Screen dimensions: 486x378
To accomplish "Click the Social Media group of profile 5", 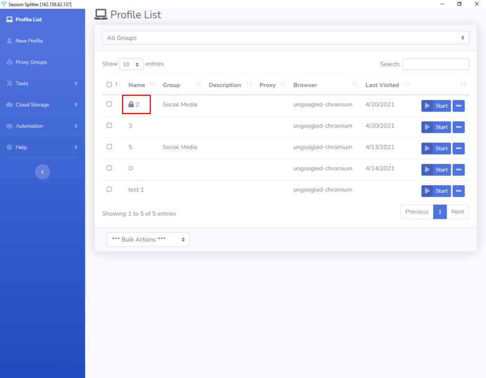I will [180, 147].
